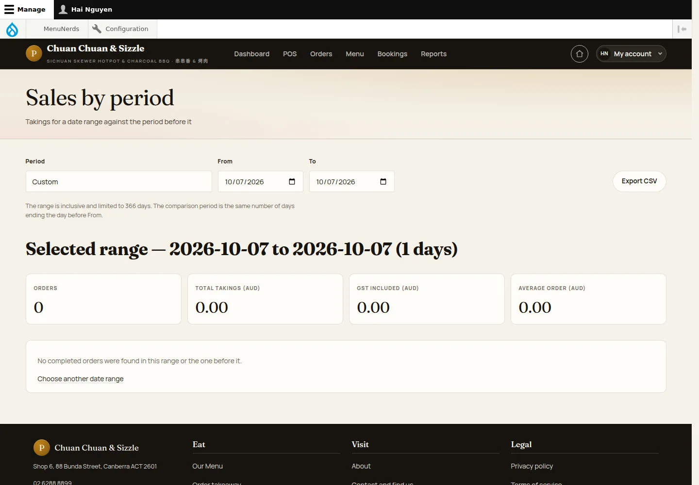This screenshot has height=485, width=699.
Task: Open Bookings navigation item
Action: pos(392,54)
